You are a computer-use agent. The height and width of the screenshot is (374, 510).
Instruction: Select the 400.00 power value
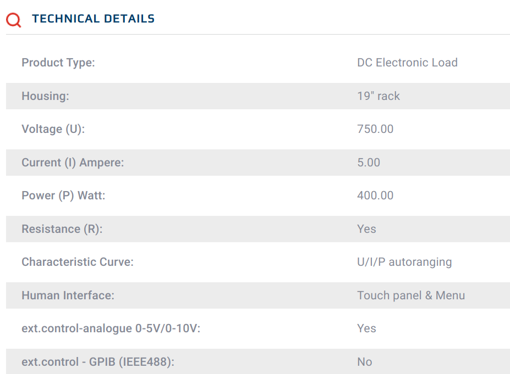pos(375,196)
